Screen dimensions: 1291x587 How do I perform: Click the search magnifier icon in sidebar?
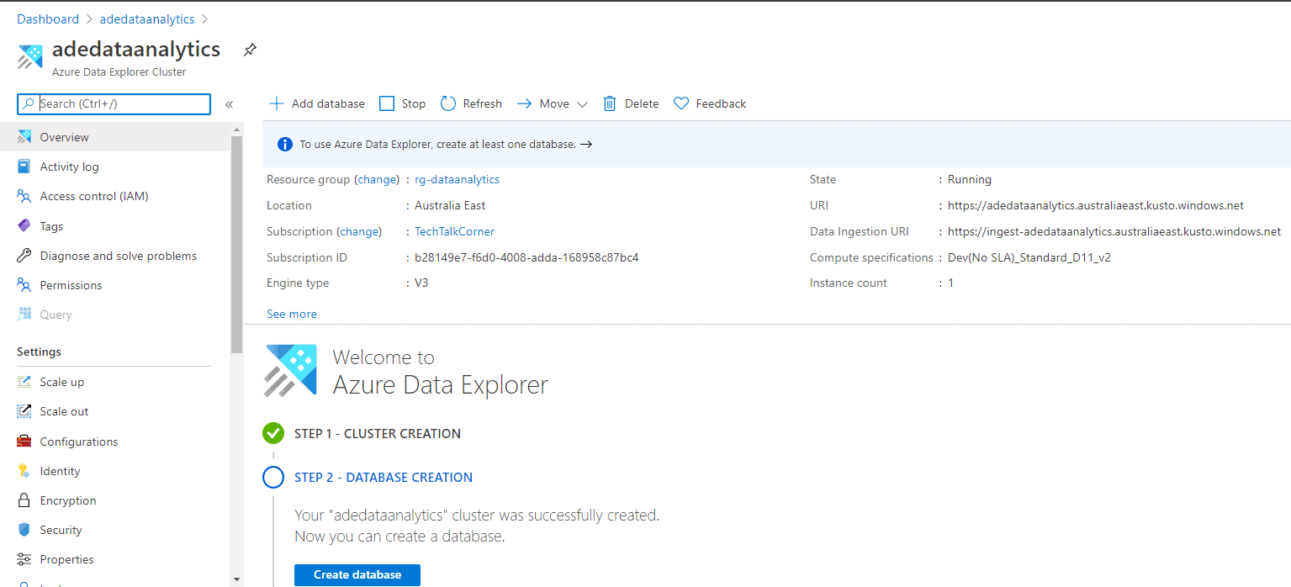coord(29,104)
